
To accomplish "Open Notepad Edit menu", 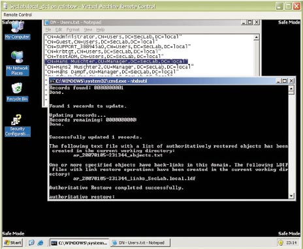I will (x=59, y=29).
